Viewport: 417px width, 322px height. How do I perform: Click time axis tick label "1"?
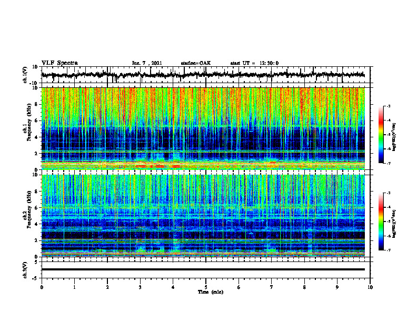[x=74, y=287]
